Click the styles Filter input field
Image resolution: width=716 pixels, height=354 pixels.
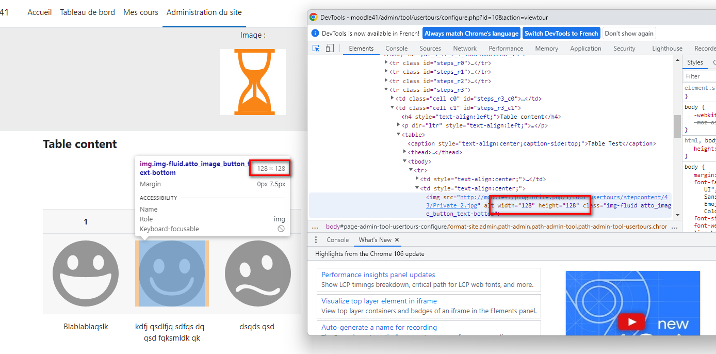(x=700, y=76)
